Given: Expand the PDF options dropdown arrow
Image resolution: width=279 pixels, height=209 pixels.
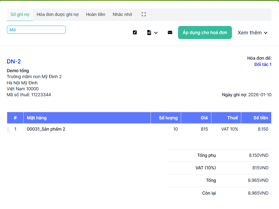Looking at the screenshot, I should (156, 33).
